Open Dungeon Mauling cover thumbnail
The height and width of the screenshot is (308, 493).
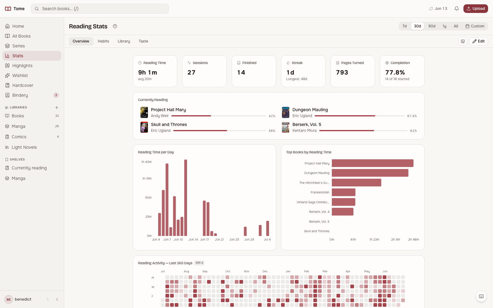click(x=286, y=112)
